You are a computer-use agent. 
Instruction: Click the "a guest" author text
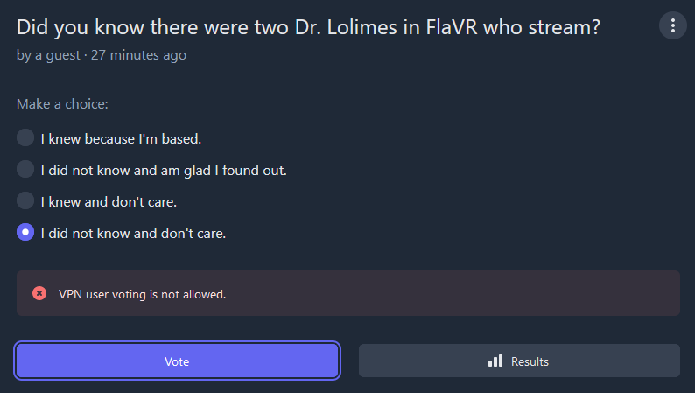pos(58,55)
